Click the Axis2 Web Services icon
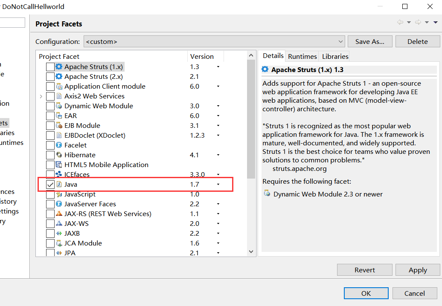The width and height of the screenshot is (442, 306). [59, 96]
